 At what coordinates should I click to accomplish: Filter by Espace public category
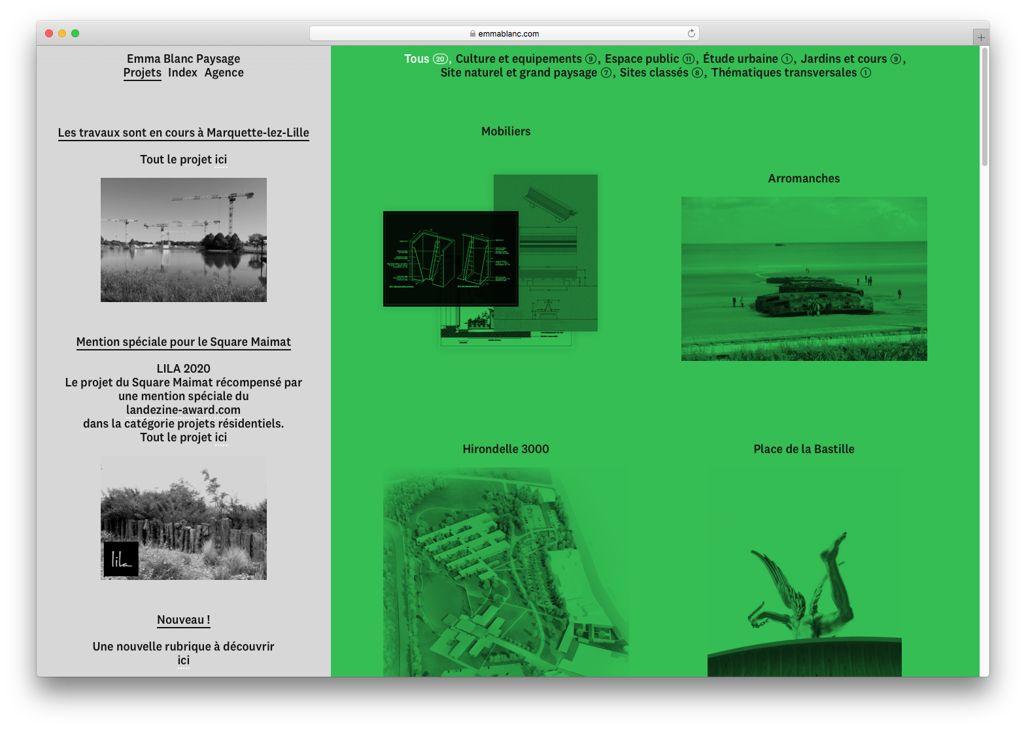click(641, 59)
